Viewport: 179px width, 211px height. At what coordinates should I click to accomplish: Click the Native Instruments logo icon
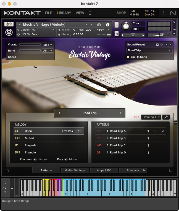173,13
